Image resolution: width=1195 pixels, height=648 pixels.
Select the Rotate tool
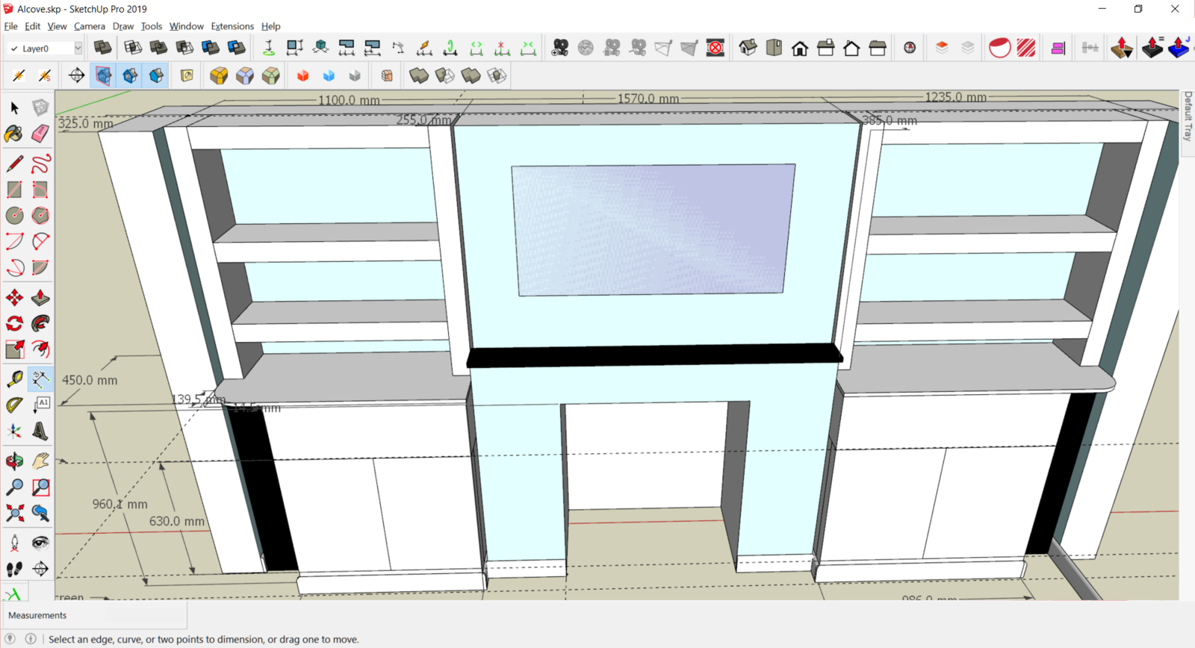(x=14, y=323)
